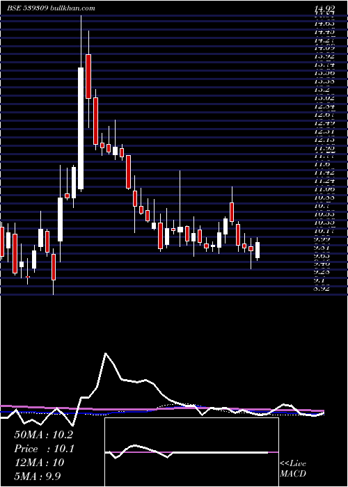Click the <<Live MACD label

coord(293,469)
